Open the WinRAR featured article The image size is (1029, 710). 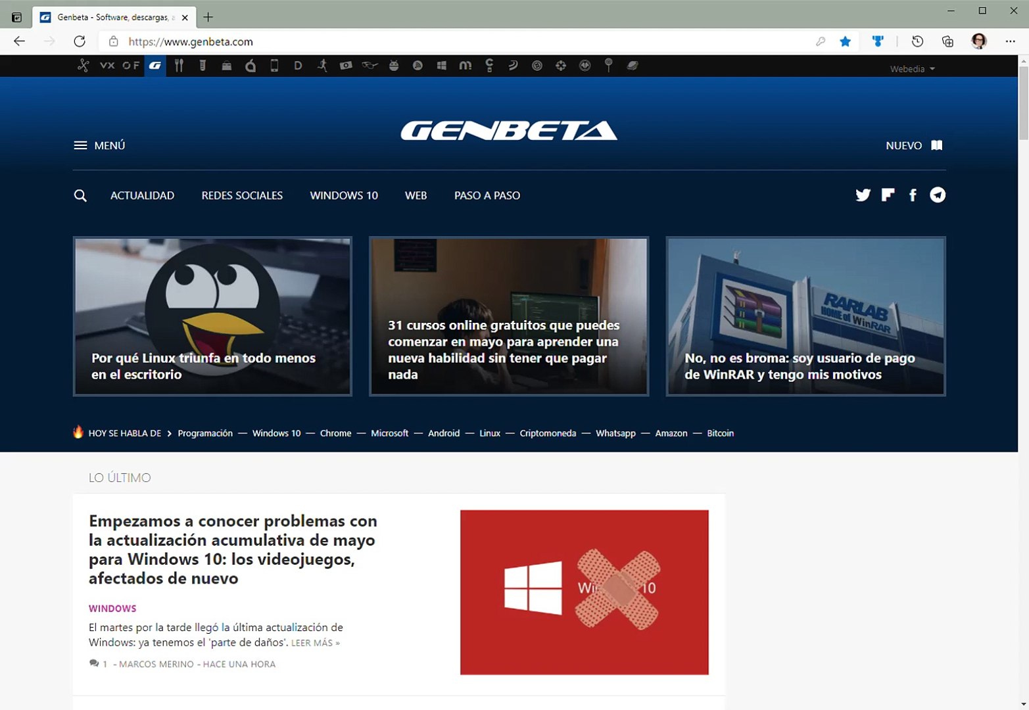tap(805, 316)
